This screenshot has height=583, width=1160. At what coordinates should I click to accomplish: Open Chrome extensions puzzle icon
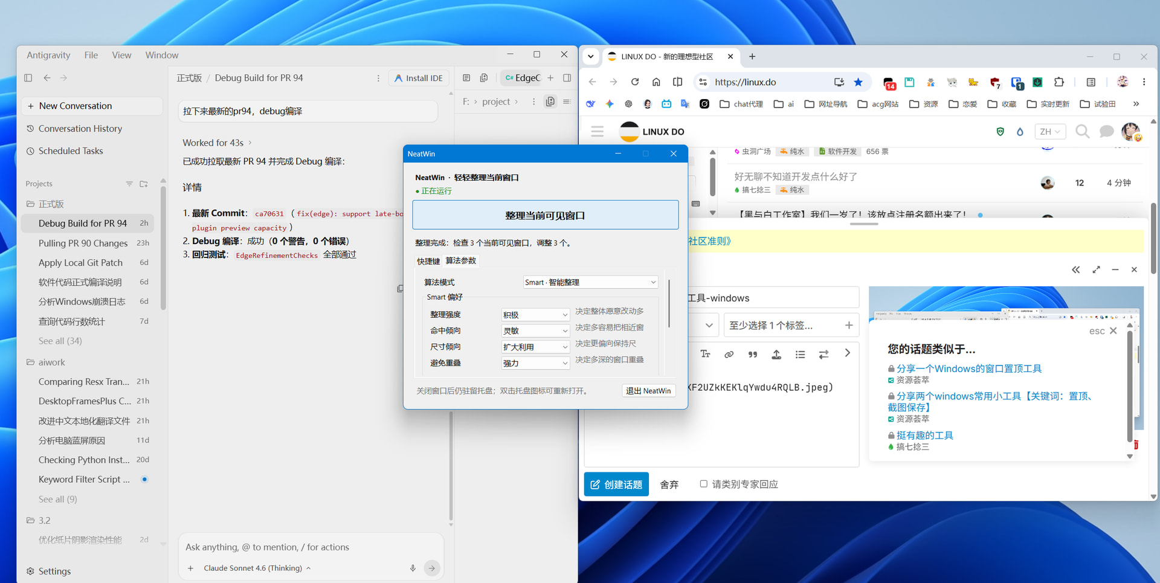[1059, 82]
